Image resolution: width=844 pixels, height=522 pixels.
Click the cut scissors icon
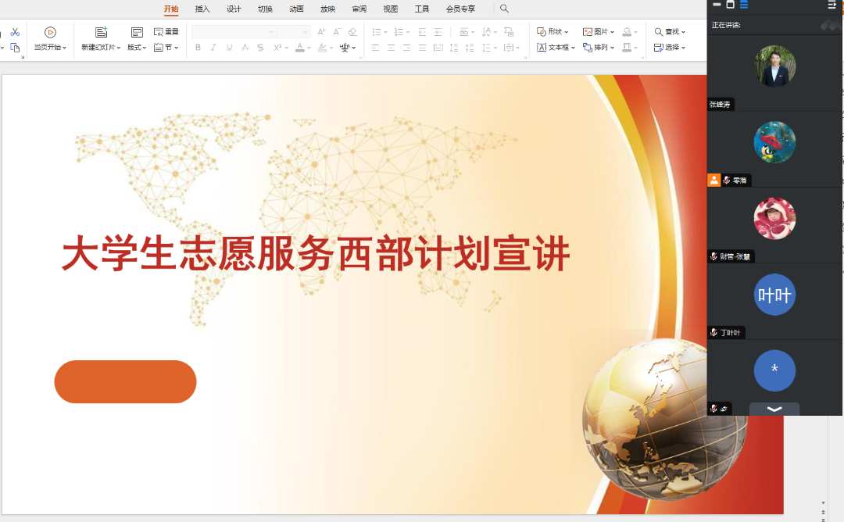[15, 32]
